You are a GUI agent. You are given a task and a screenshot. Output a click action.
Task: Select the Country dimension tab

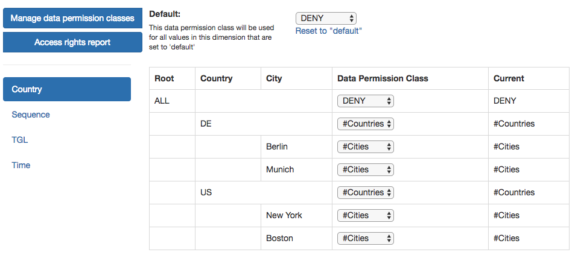coord(67,89)
